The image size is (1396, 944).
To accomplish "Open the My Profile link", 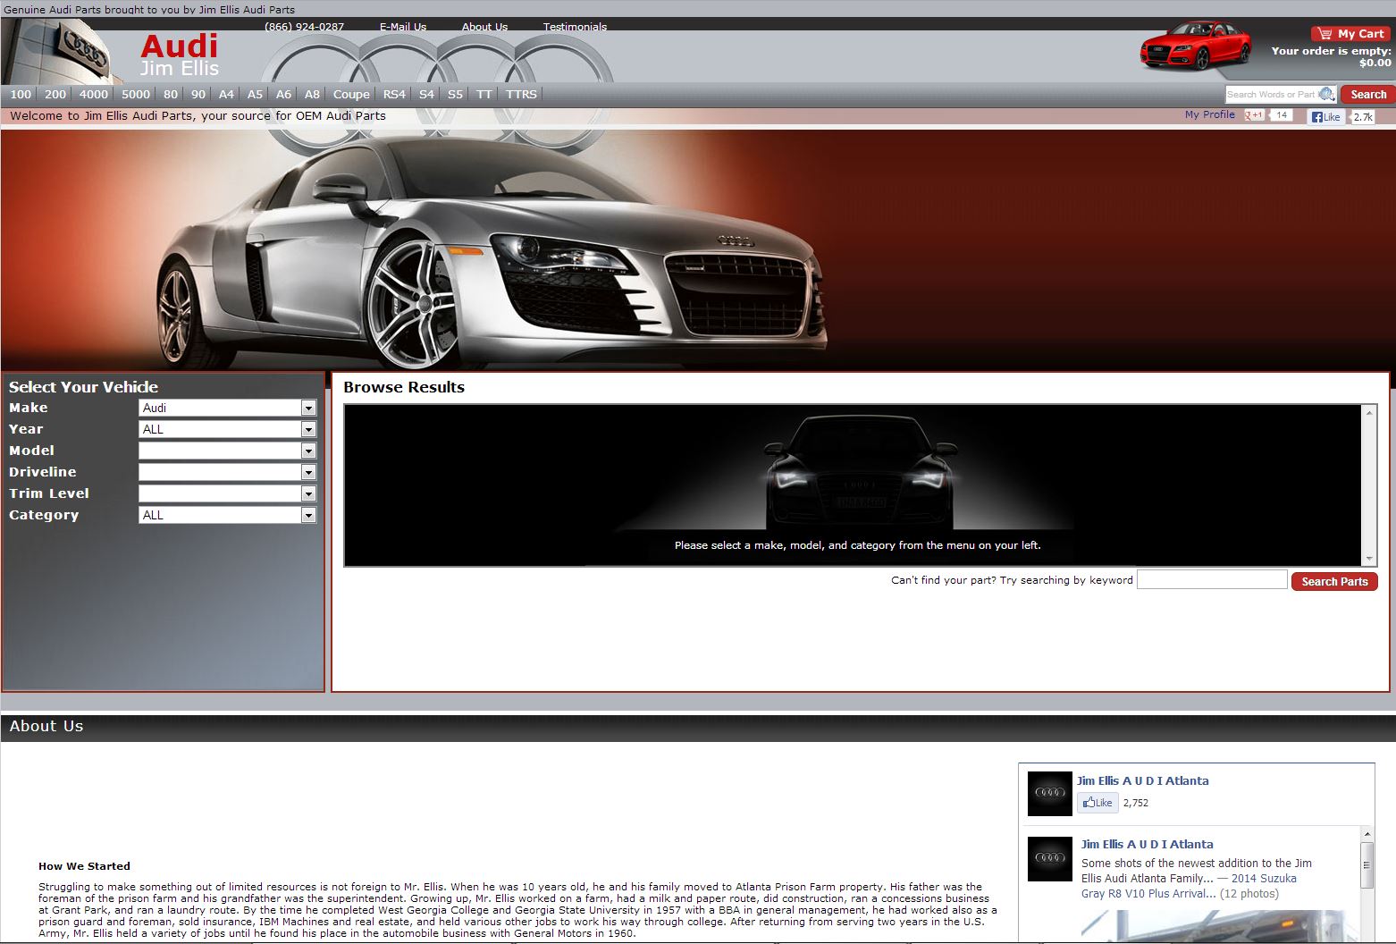I will click(1209, 114).
